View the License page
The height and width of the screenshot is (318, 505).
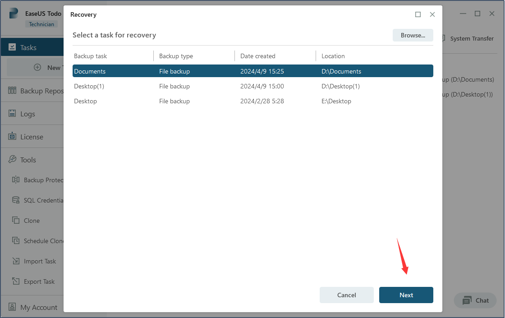[30, 136]
